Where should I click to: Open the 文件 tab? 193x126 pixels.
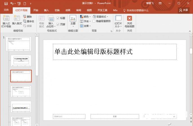coord(6,10)
